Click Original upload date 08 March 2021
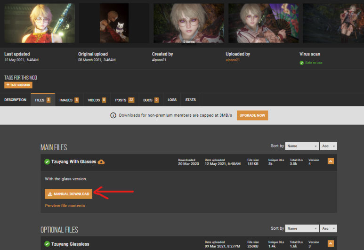This screenshot has height=250, width=364. 97,60
